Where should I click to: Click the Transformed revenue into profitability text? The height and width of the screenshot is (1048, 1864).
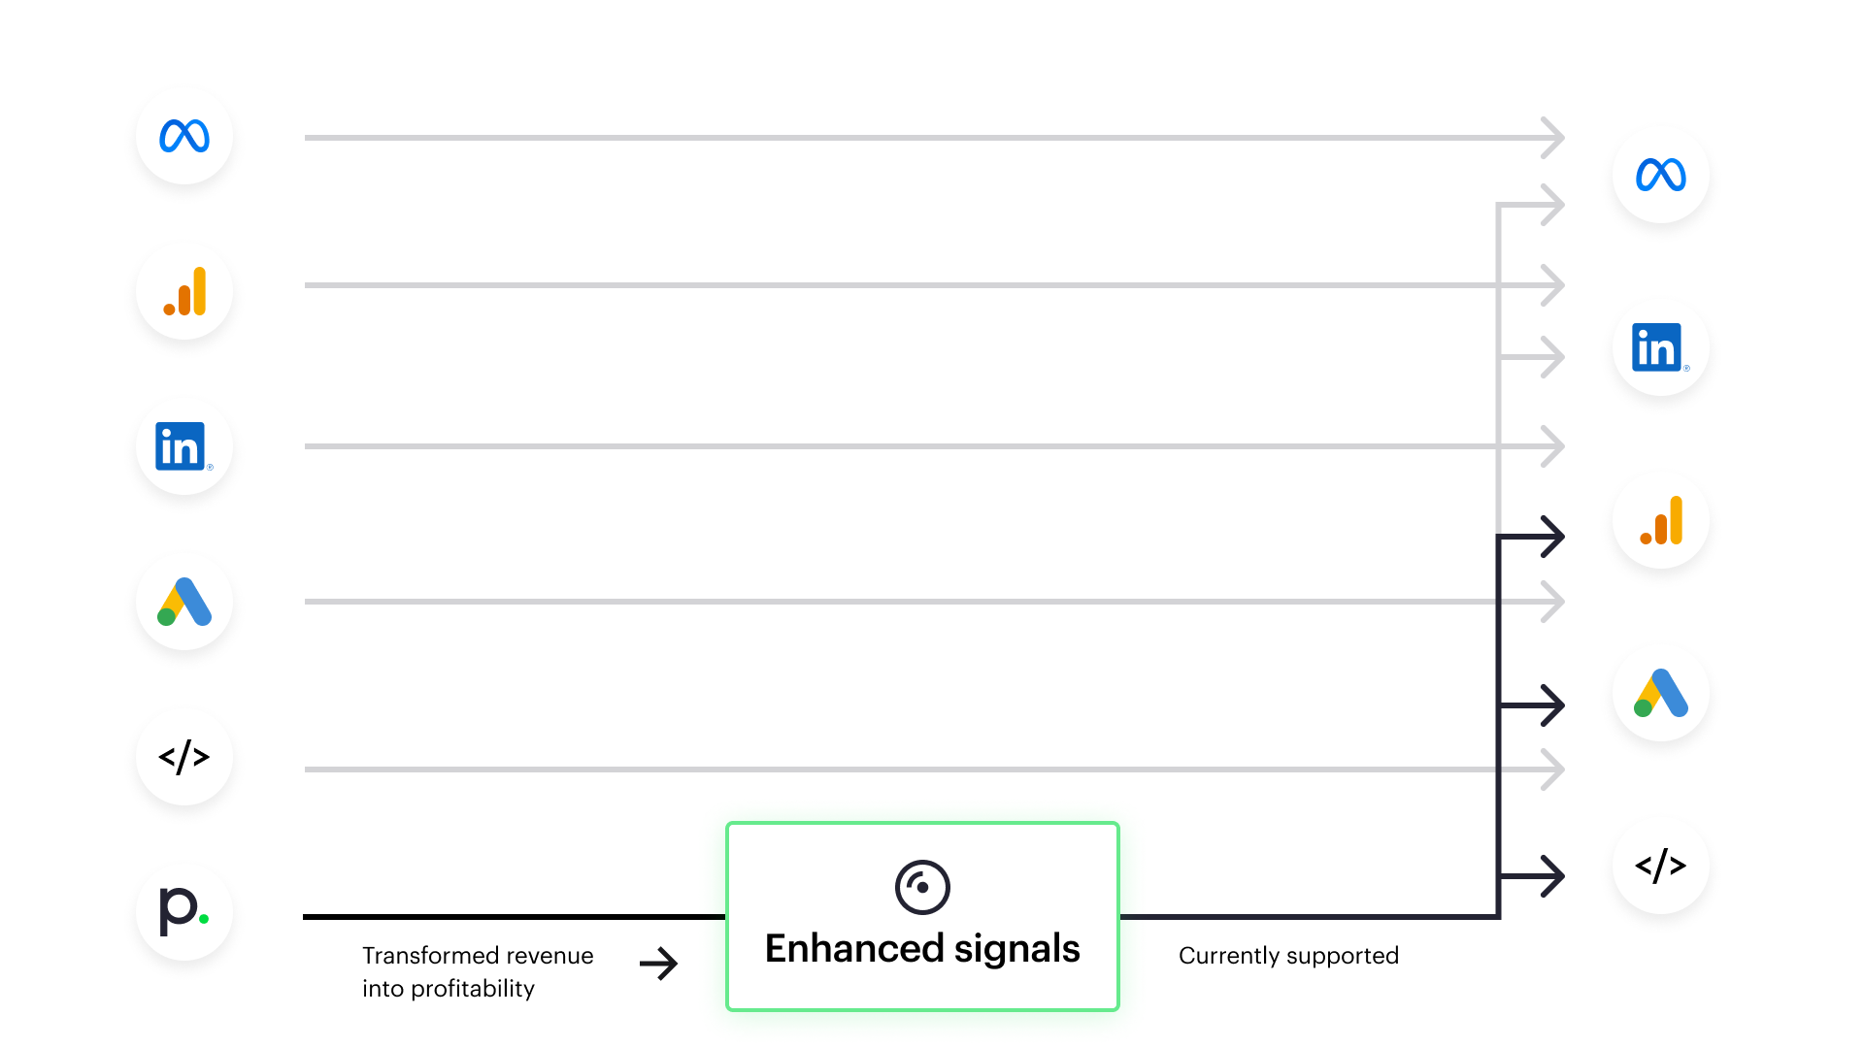click(478, 971)
